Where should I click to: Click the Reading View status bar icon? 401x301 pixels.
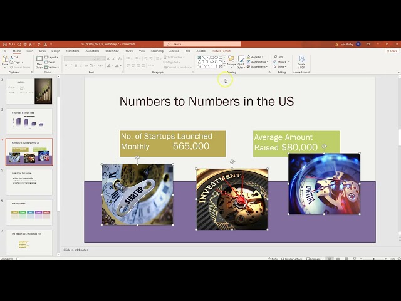pyautogui.click(x=346, y=259)
